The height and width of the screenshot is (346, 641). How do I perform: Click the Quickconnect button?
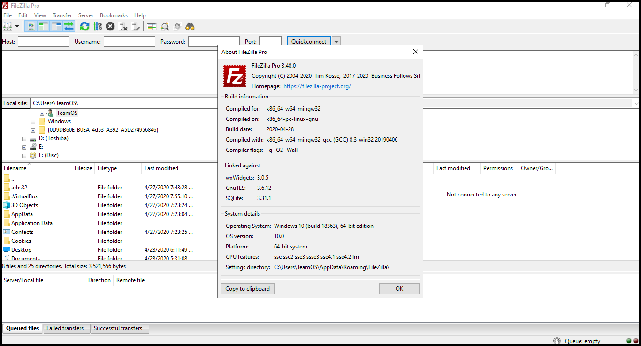309,42
